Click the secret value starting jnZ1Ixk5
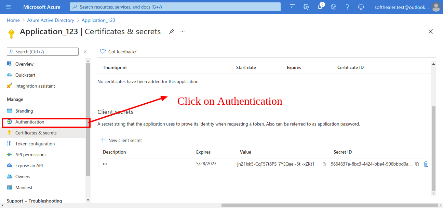 pyautogui.click(x=276, y=164)
